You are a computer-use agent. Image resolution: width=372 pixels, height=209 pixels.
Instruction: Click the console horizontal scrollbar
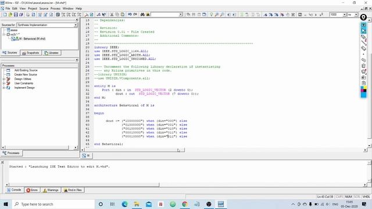[84, 185]
